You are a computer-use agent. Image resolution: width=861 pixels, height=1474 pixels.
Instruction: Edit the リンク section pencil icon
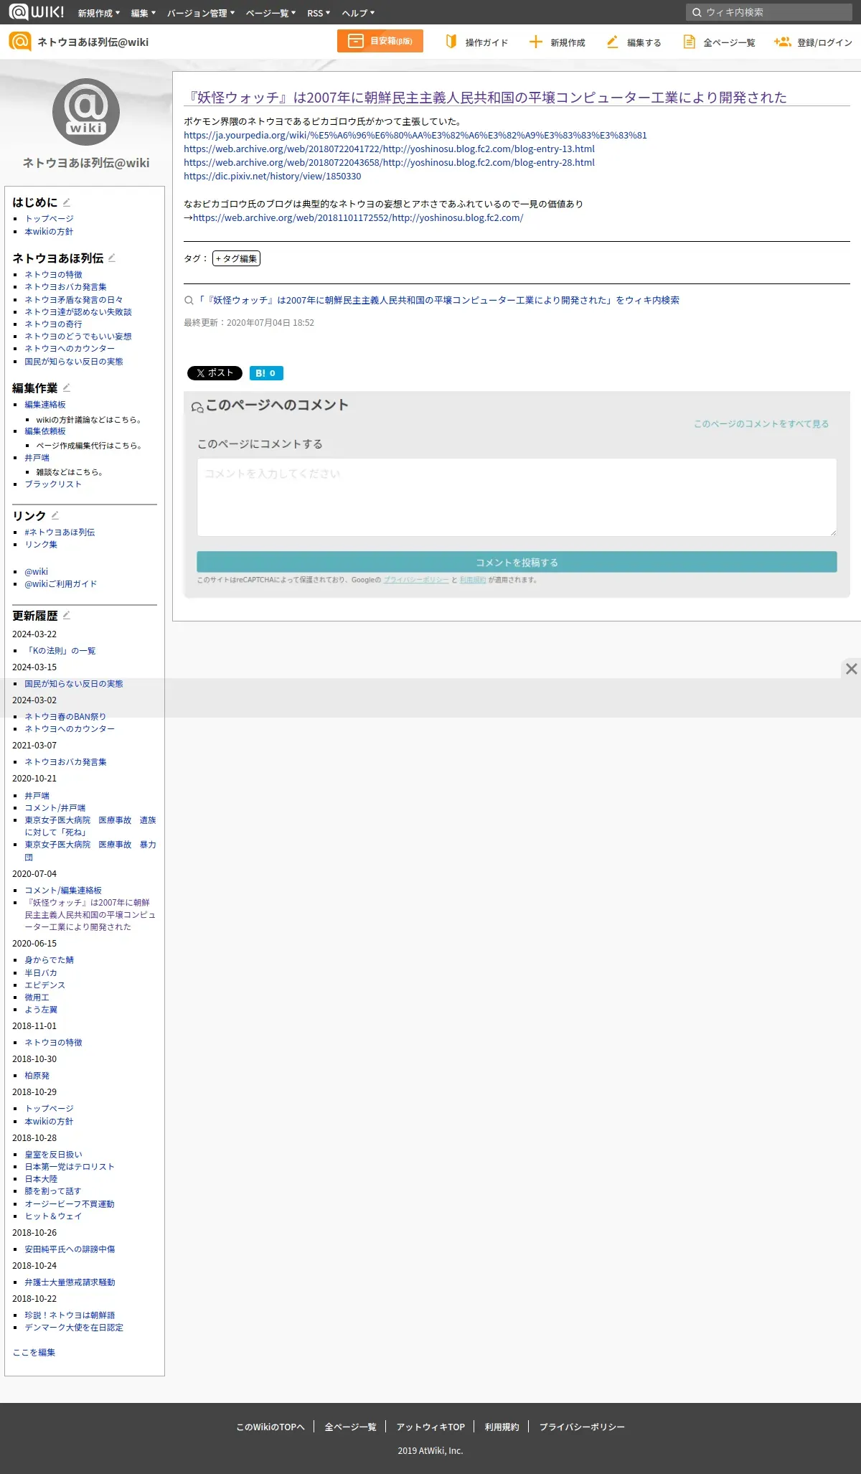[55, 515]
